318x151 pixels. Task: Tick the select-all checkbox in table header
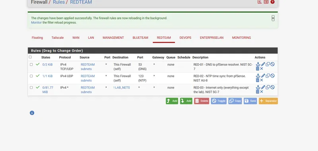pyautogui.click(x=30, y=57)
